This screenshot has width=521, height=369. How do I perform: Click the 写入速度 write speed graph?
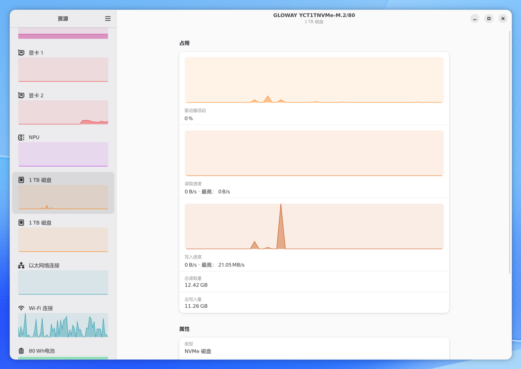[314, 226]
